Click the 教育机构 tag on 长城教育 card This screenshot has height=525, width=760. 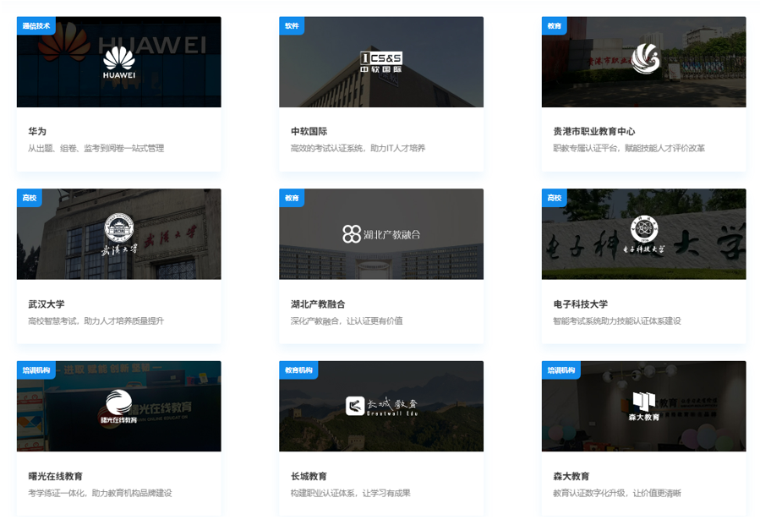tap(298, 370)
